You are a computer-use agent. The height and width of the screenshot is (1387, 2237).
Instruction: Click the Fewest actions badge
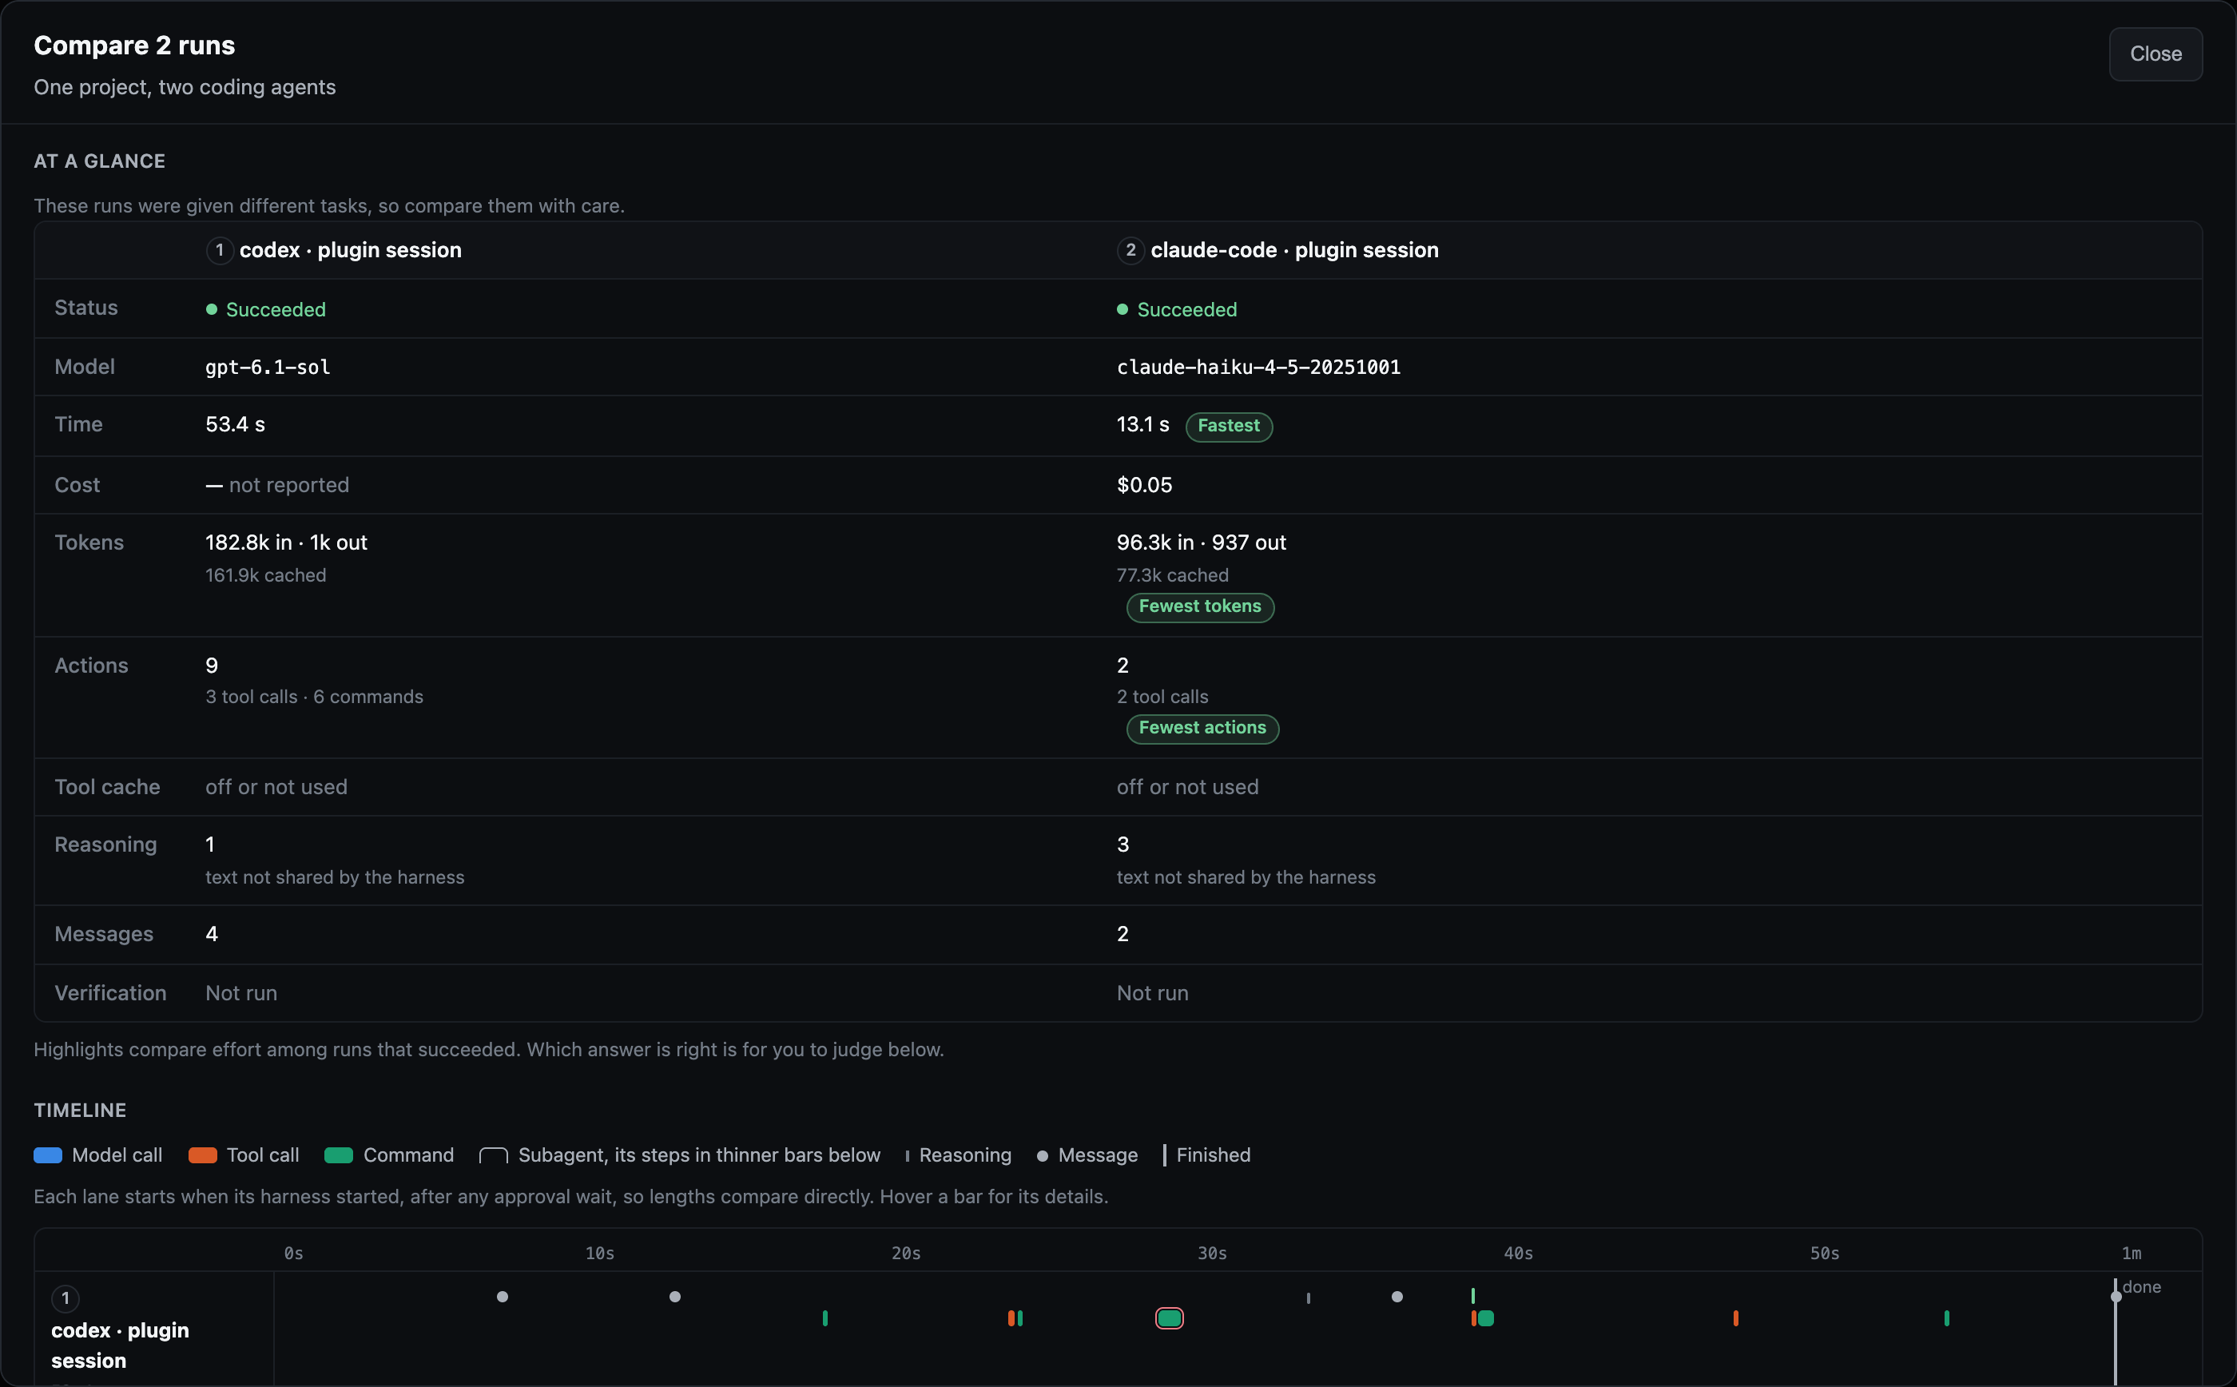(x=1202, y=729)
